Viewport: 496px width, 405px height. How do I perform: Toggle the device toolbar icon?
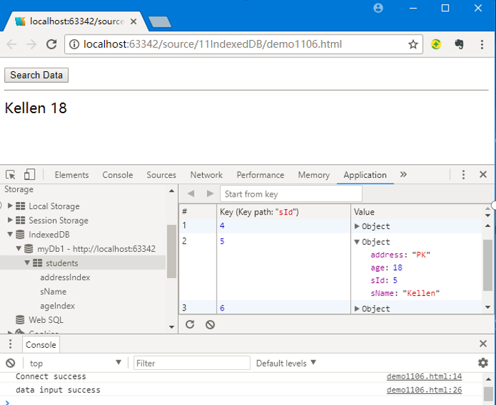coord(30,175)
